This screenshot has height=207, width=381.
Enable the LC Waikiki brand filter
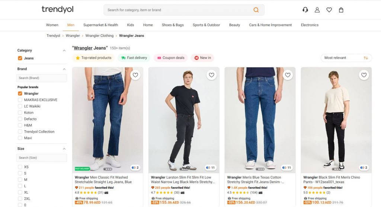click(20, 106)
